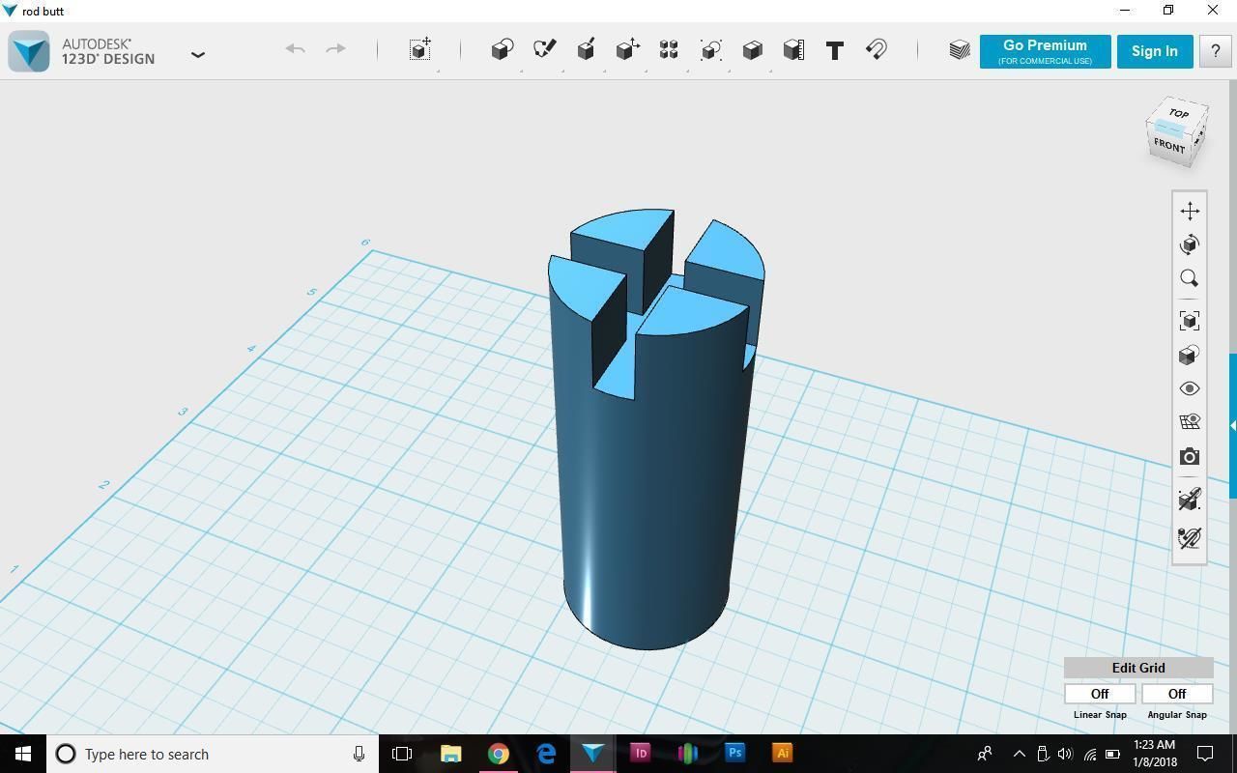Click the Go Premium button
The width and height of the screenshot is (1237, 773).
[x=1045, y=51]
